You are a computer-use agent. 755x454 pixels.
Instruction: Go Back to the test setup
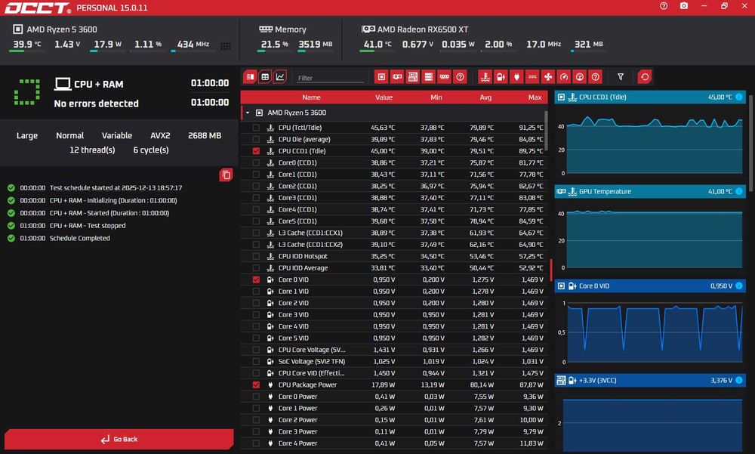(119, 439)
